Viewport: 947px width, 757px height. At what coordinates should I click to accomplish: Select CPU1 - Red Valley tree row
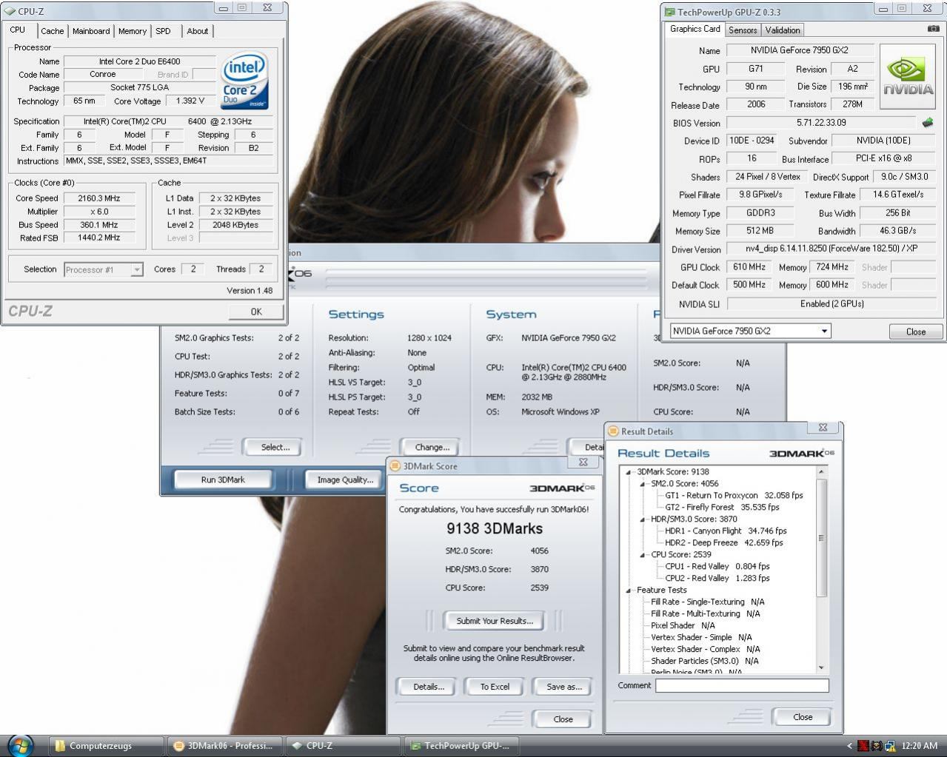(717, 567)
